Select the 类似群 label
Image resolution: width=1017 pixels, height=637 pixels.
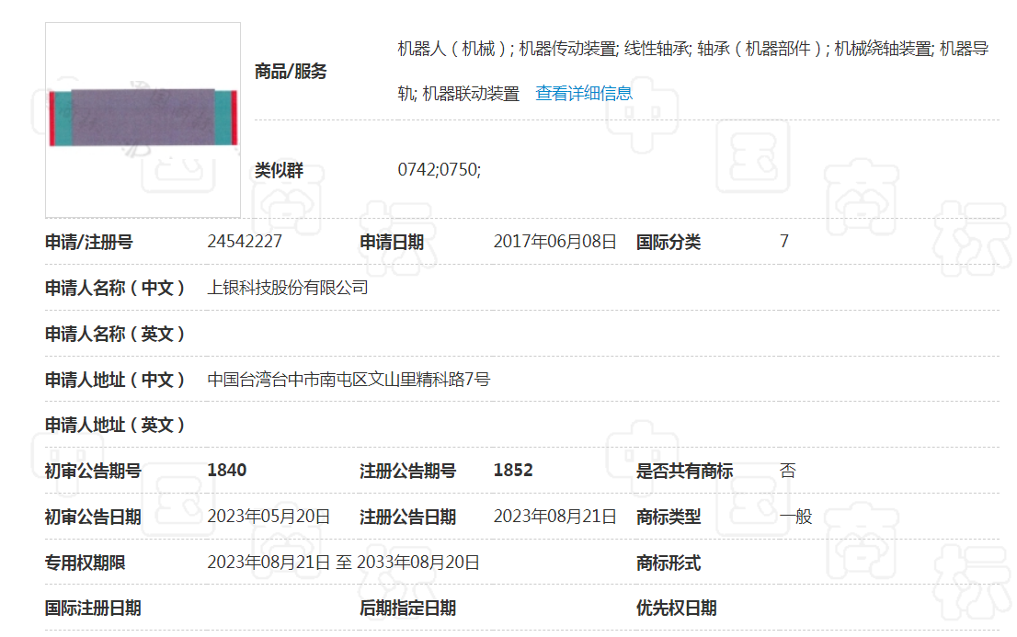click(279, 171)
